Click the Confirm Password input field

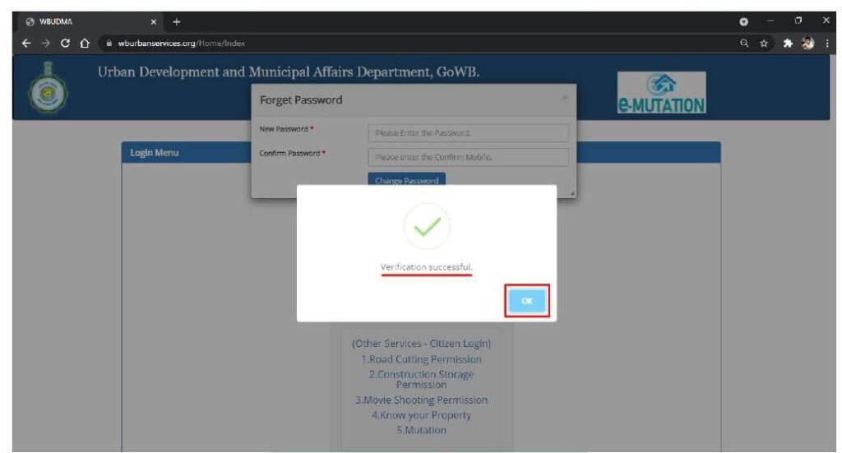tap(468, 157)
